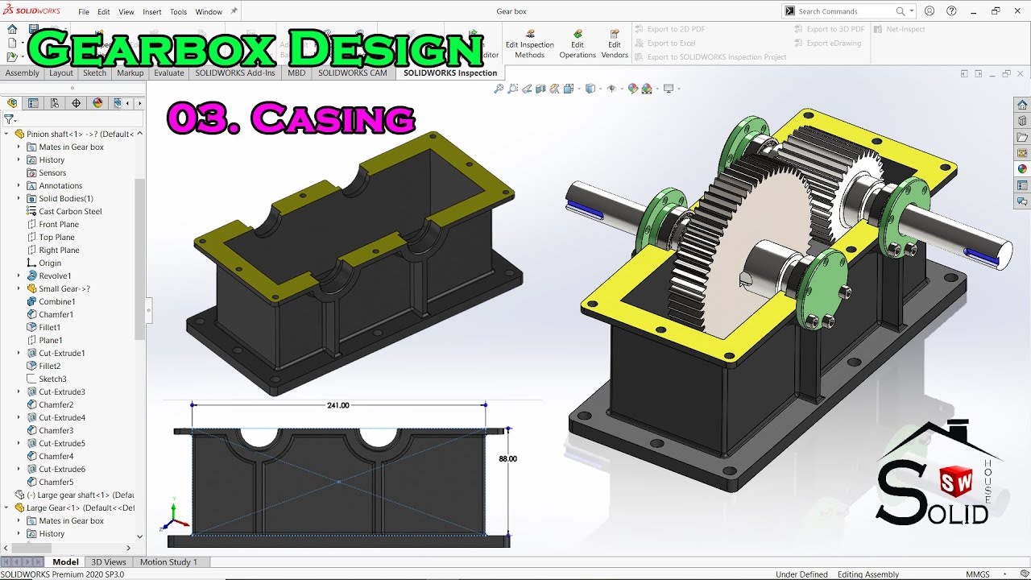Click Edit Vendors button
Viewport: 1031px width, 580px height.
coord(615,44)
